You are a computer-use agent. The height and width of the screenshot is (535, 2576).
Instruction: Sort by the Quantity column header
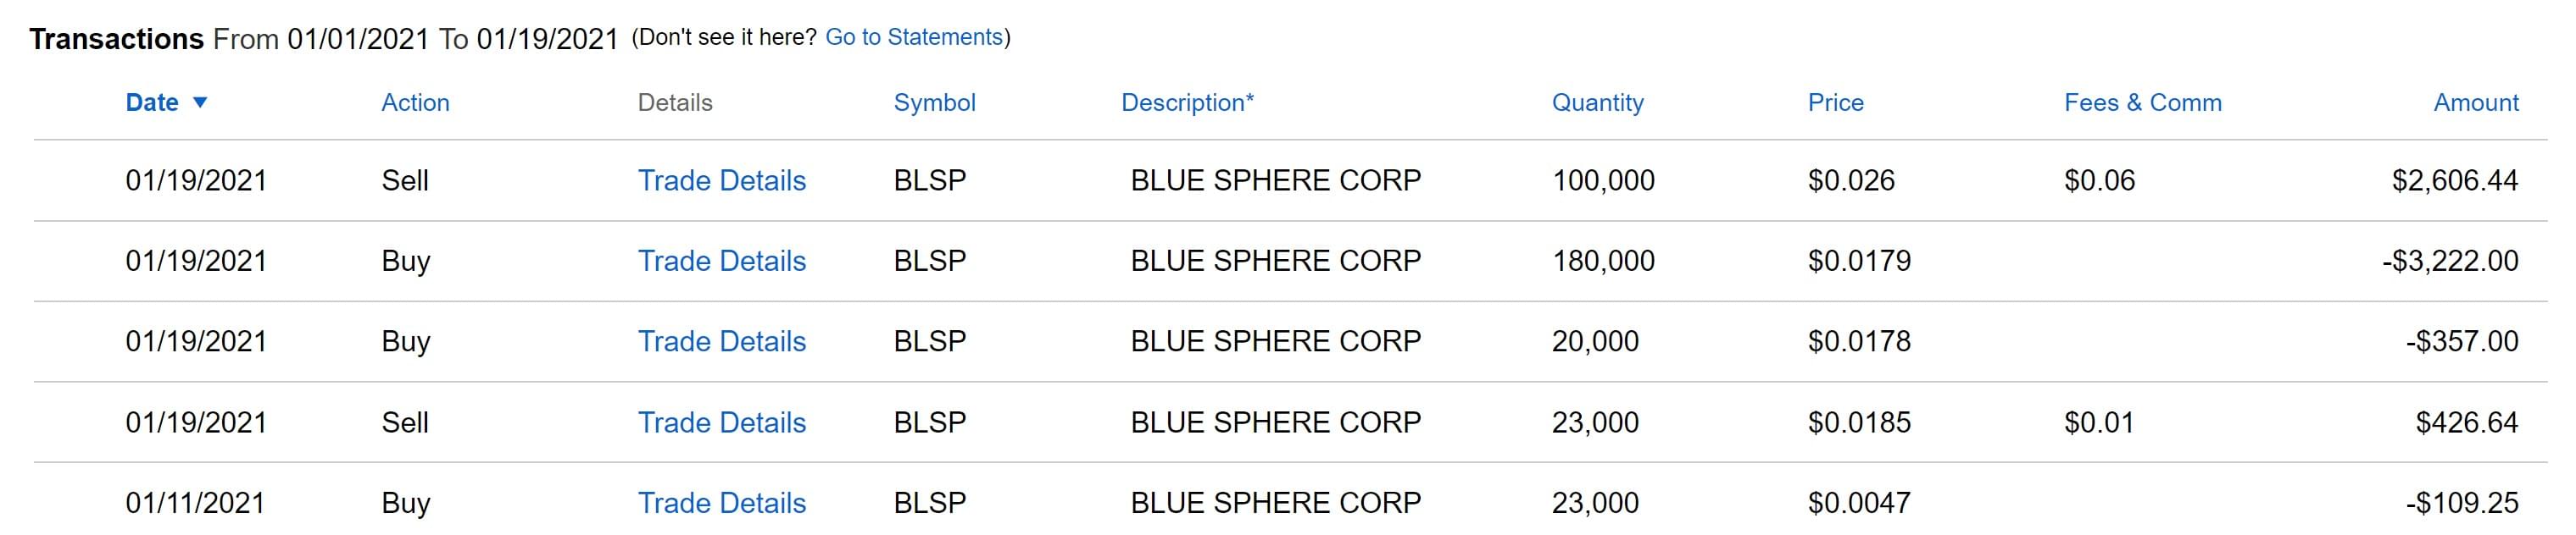tap(1597, 102)
